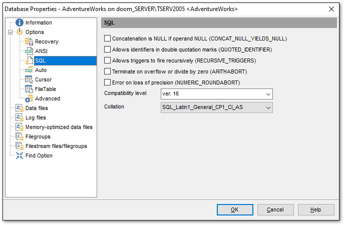Screen dimensions: 344x225
Task: Click the Filegroups icon
Action: tap(20, 136)
